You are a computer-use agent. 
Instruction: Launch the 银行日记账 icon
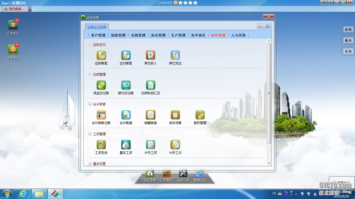click(x=126, y=85)
